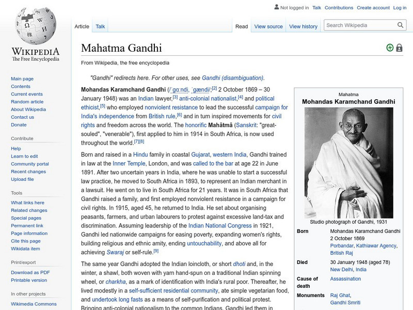Click the green good-article plus icon
The height and width of the screenshot is (310, 413).
[x=390, y=48]
